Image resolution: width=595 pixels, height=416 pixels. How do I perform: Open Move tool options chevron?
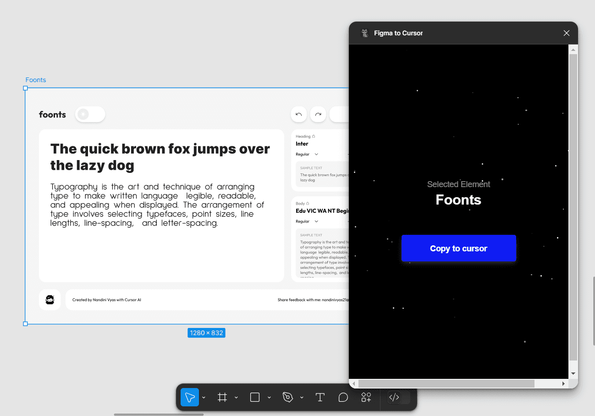pos(204,397)
